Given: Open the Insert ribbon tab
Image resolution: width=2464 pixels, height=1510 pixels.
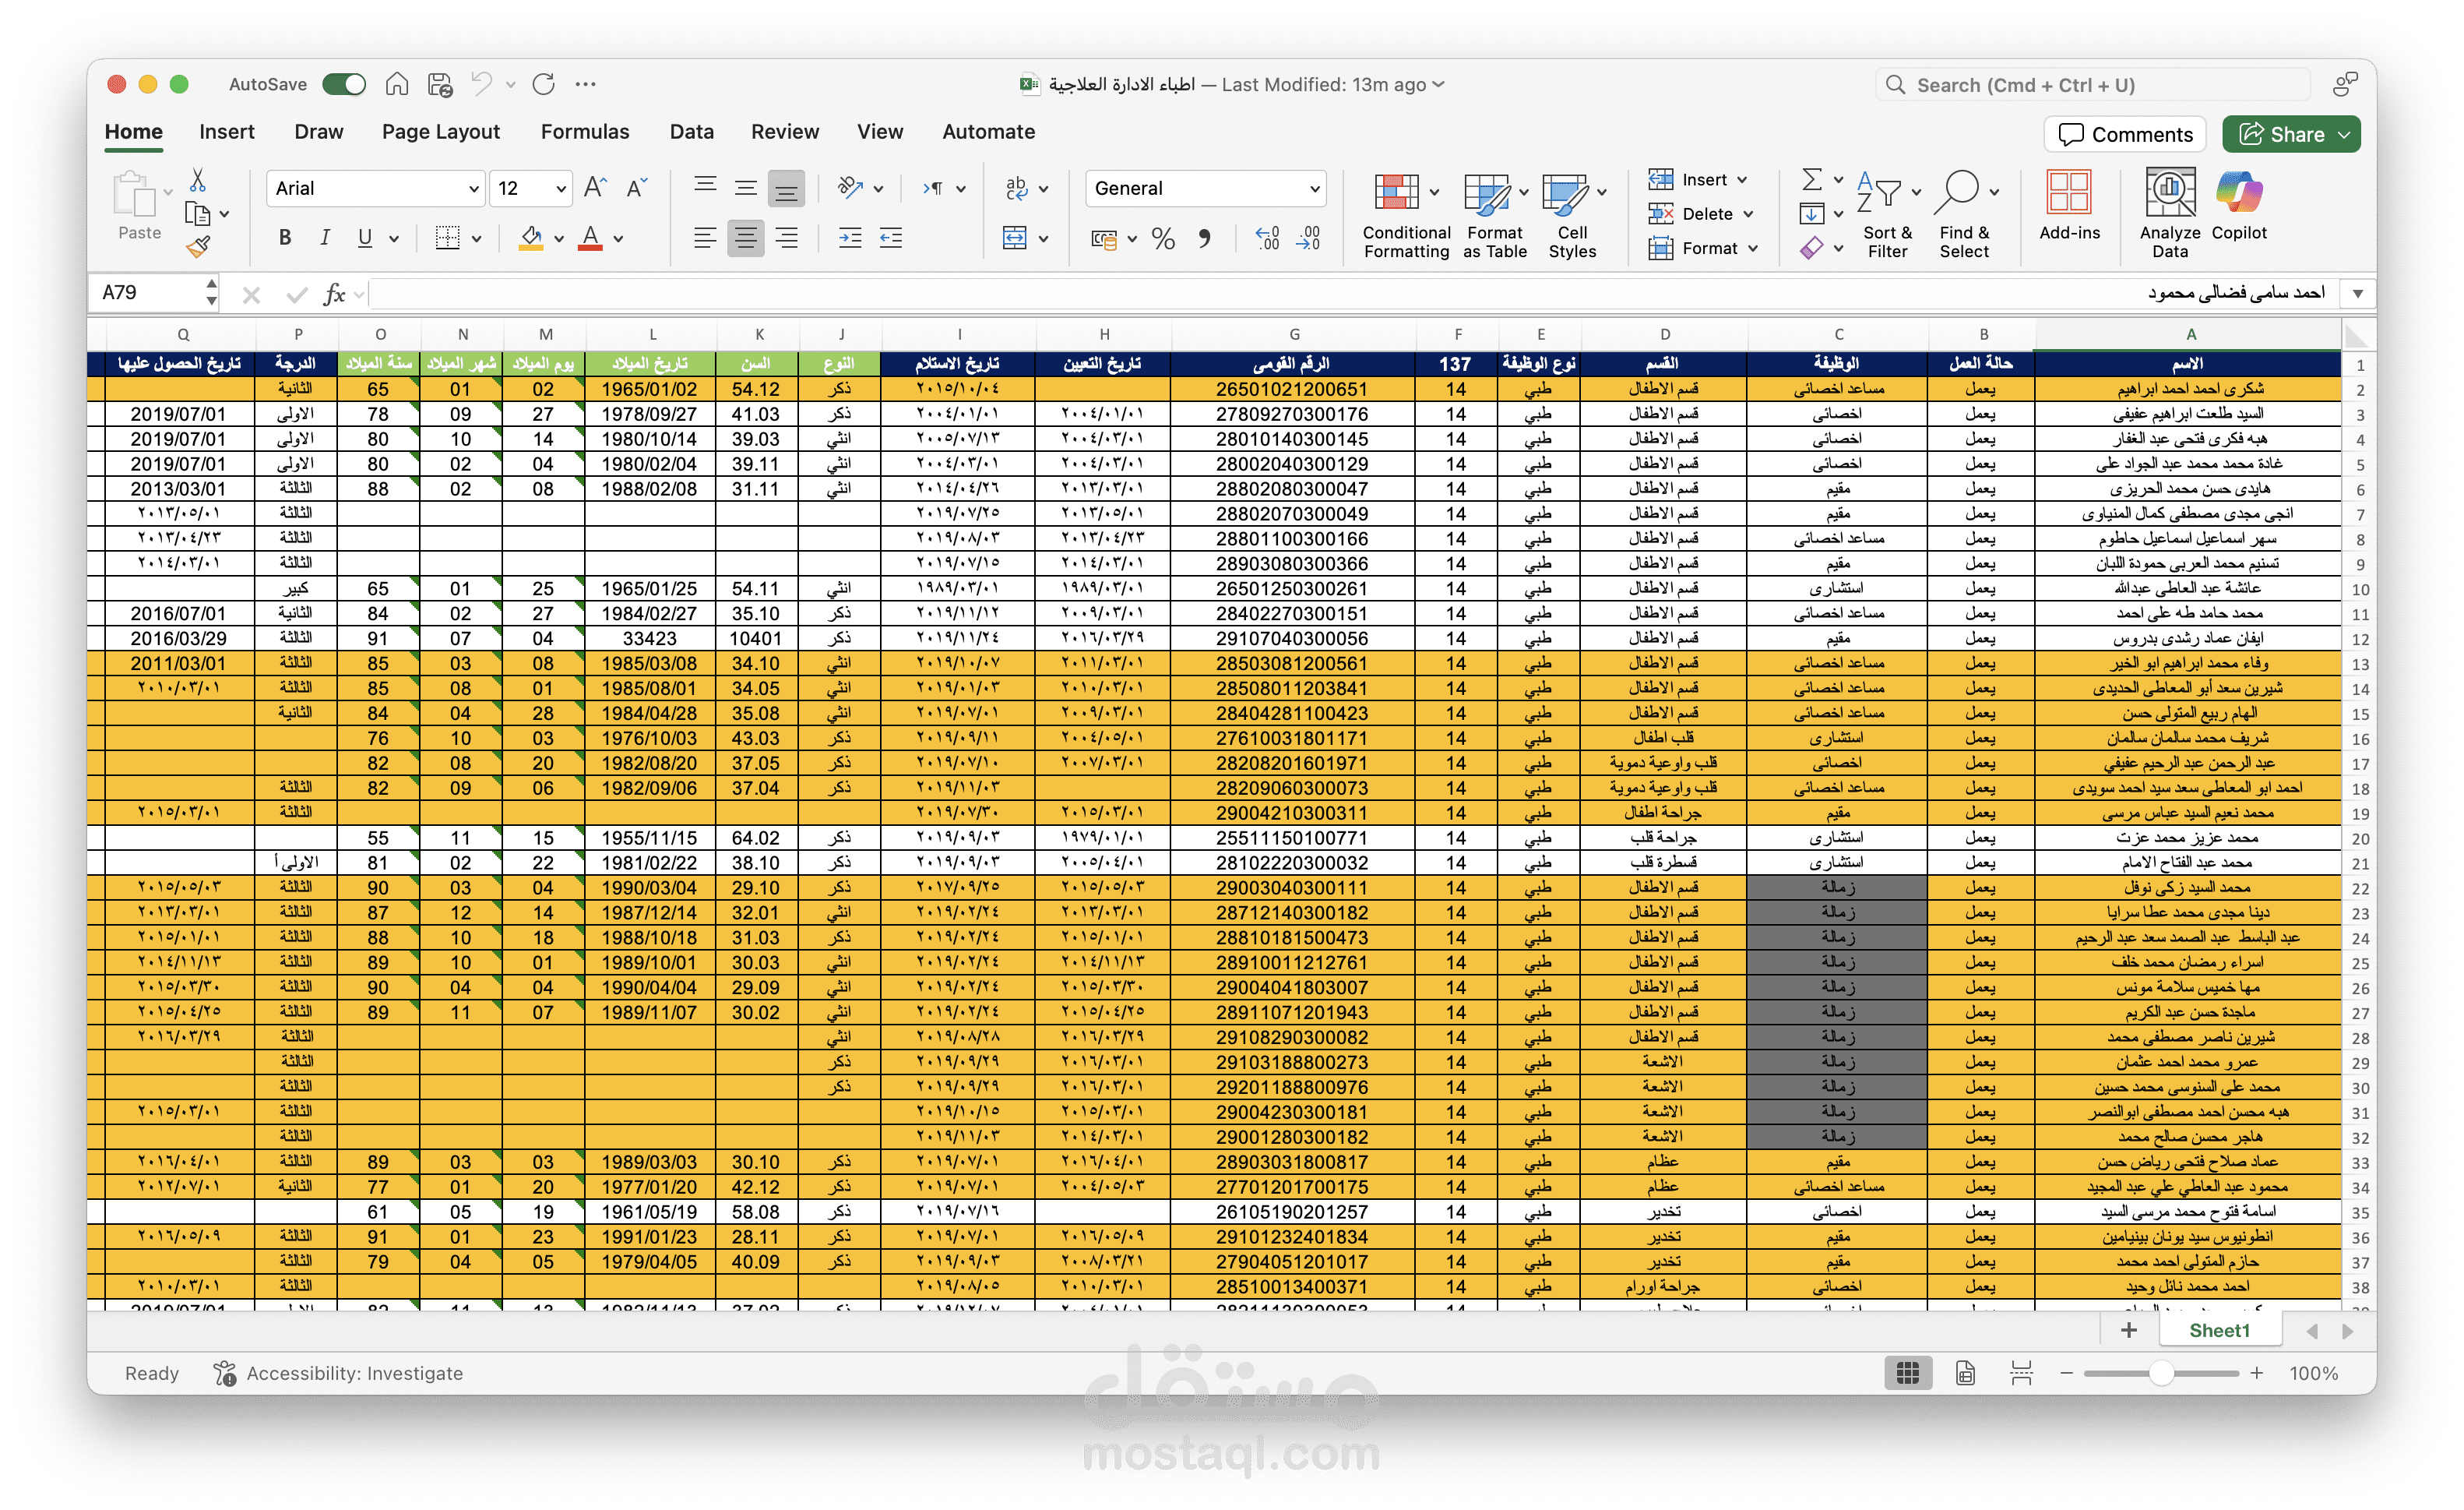Looking at the screenshot, I should click(227, 132).
